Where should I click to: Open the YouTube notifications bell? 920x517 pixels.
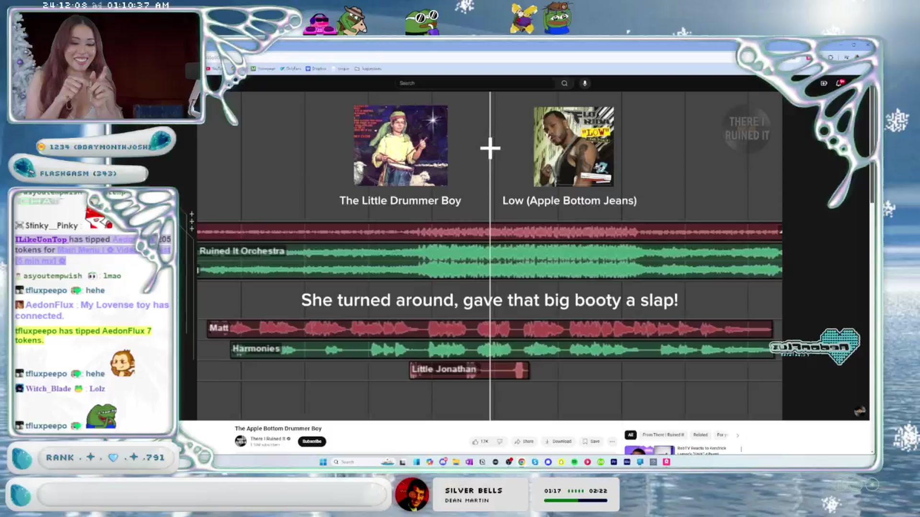tap(839, 83)
